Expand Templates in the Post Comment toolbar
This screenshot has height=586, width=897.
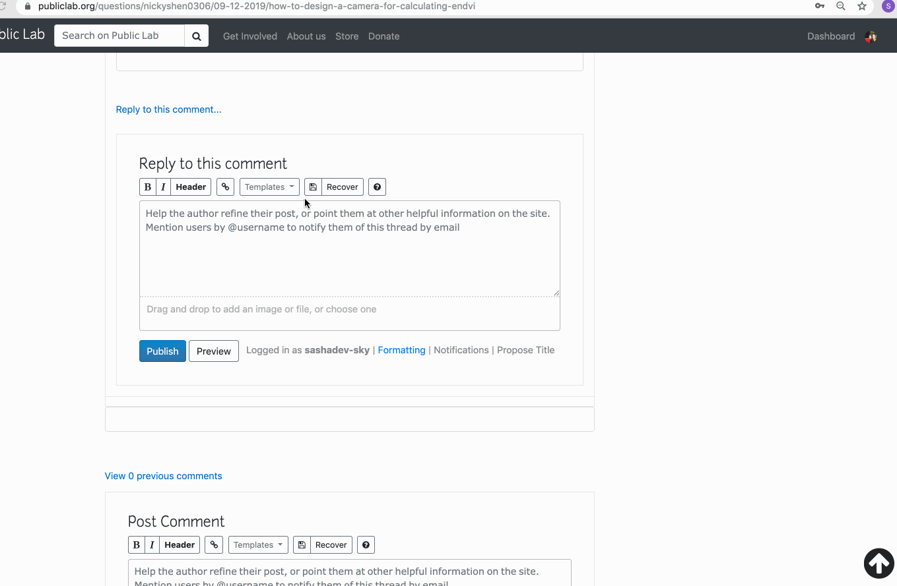click(x=258, y=544)
